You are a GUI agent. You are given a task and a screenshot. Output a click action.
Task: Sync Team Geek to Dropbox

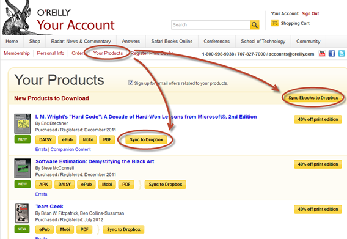pos(123,229)
